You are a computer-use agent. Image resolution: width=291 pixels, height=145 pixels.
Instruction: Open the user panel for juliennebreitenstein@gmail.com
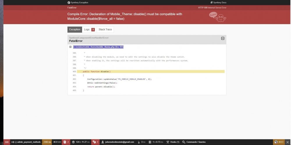118,142
